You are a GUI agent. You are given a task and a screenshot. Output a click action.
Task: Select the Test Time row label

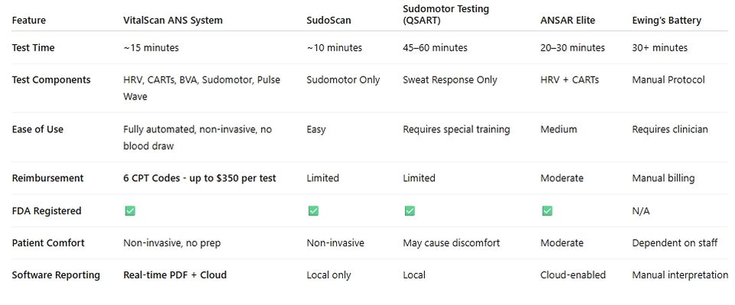[33, 47]
